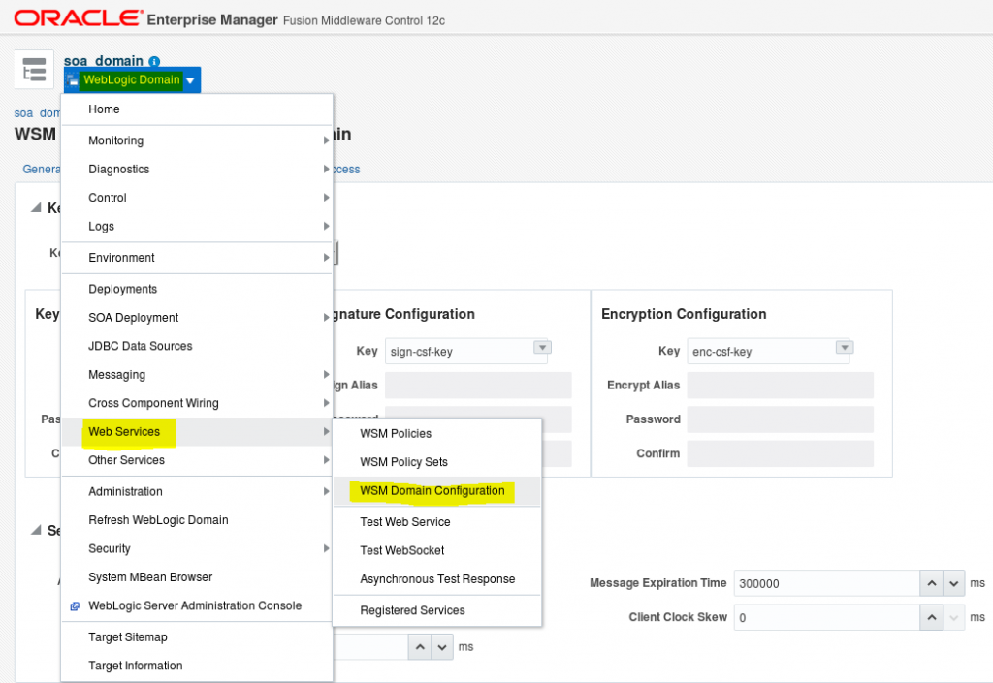Click the Sign Alias field
The image size is (993, 683).
(x=478, y=386)
